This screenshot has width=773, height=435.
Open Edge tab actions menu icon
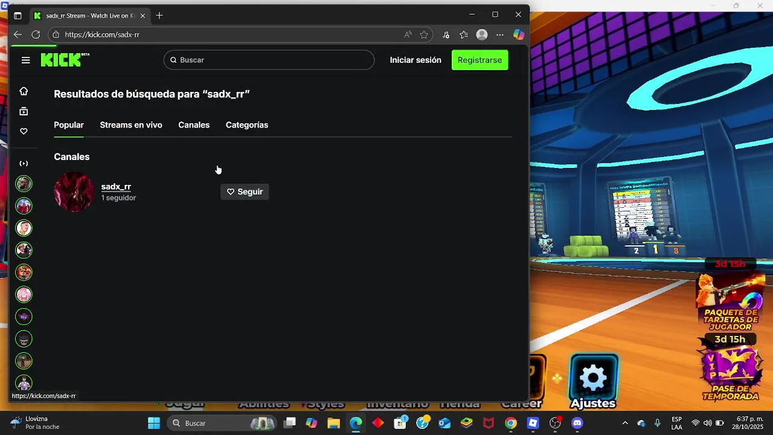point(18,15)
